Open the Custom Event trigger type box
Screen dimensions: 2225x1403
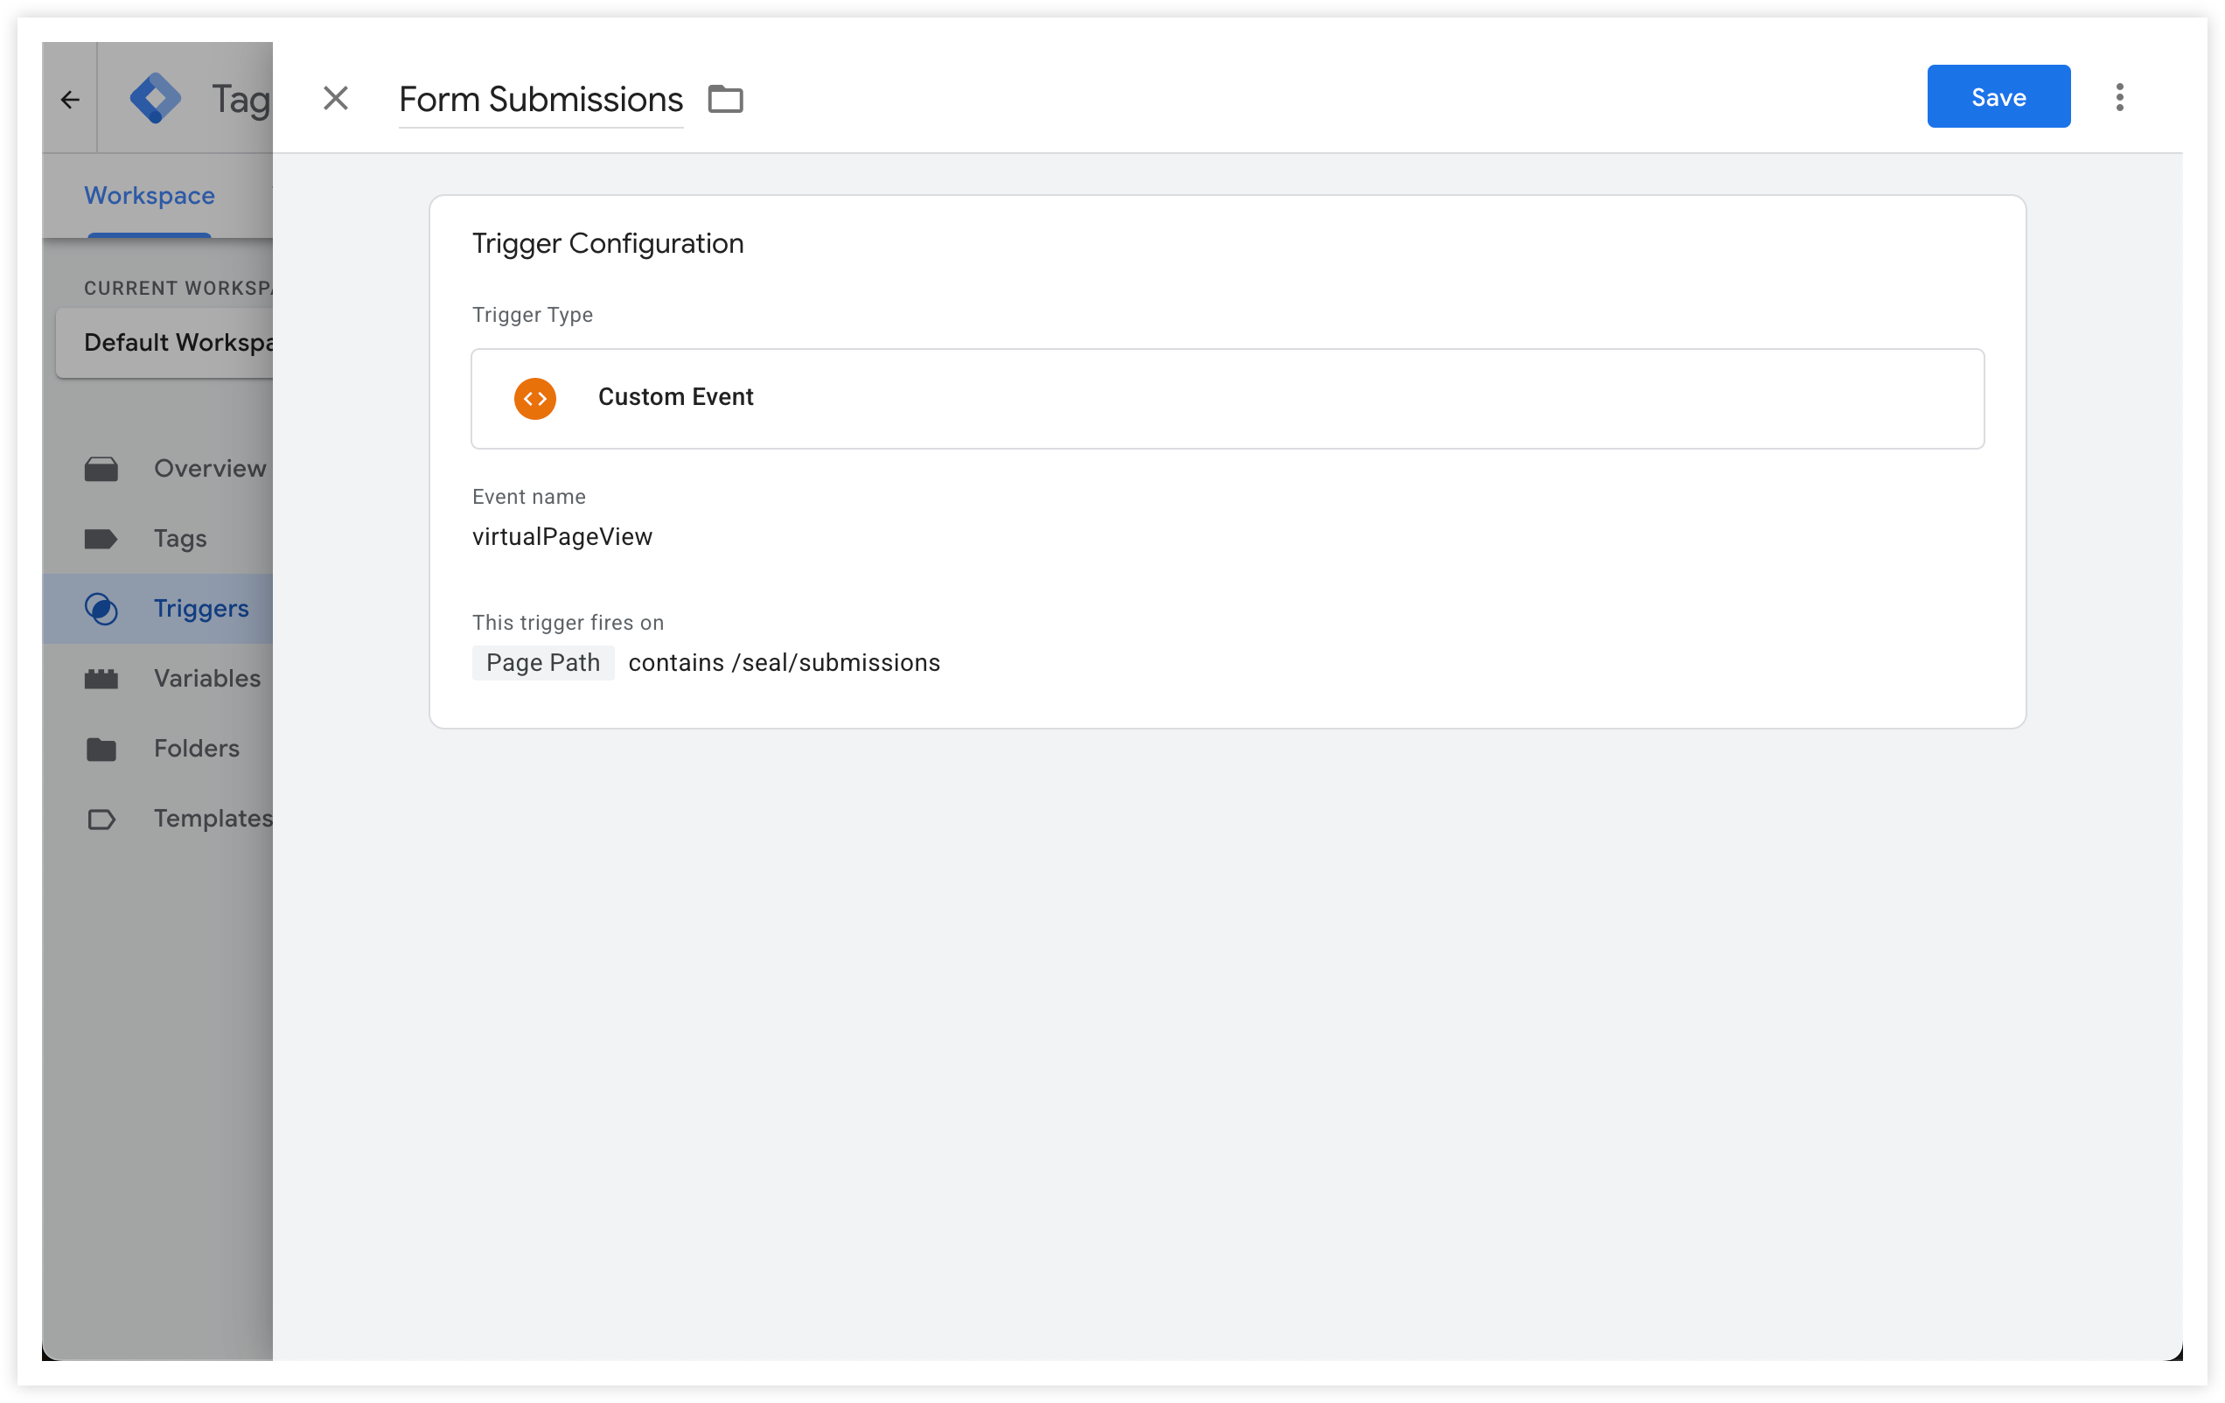pos(1227,398)
